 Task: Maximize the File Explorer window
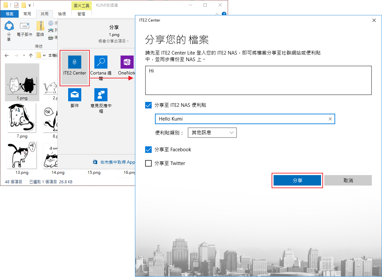tap(205, 5)
